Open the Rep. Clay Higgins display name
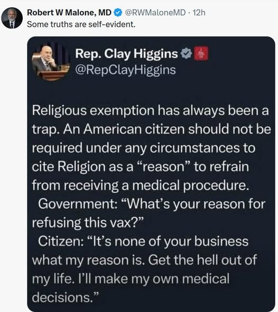This screenshot has width=278, height=312. (126, 53)
